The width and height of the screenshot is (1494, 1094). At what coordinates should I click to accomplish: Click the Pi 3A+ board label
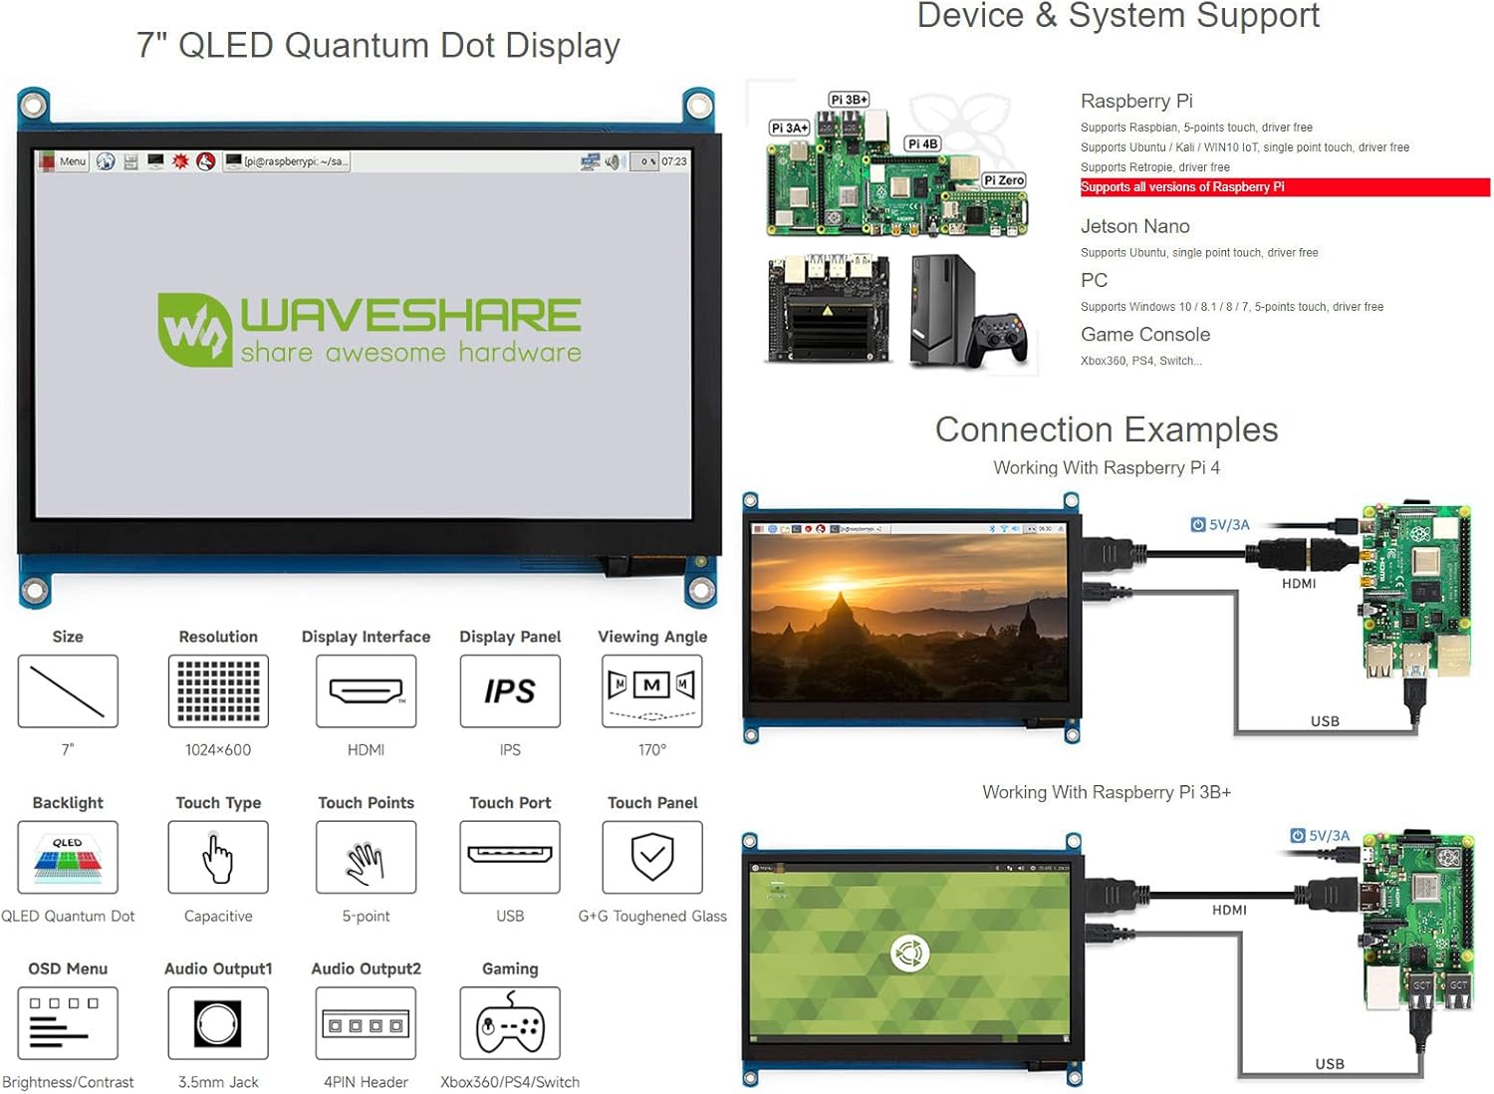coord(790,128)
